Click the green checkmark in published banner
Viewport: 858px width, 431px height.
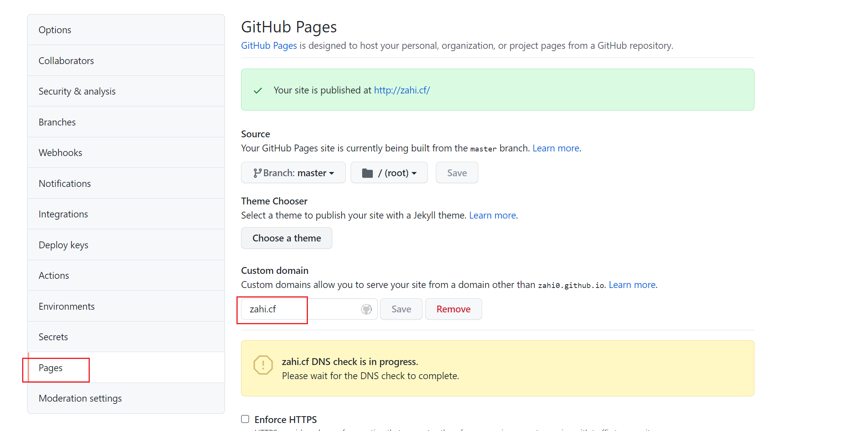coord(258,90)
